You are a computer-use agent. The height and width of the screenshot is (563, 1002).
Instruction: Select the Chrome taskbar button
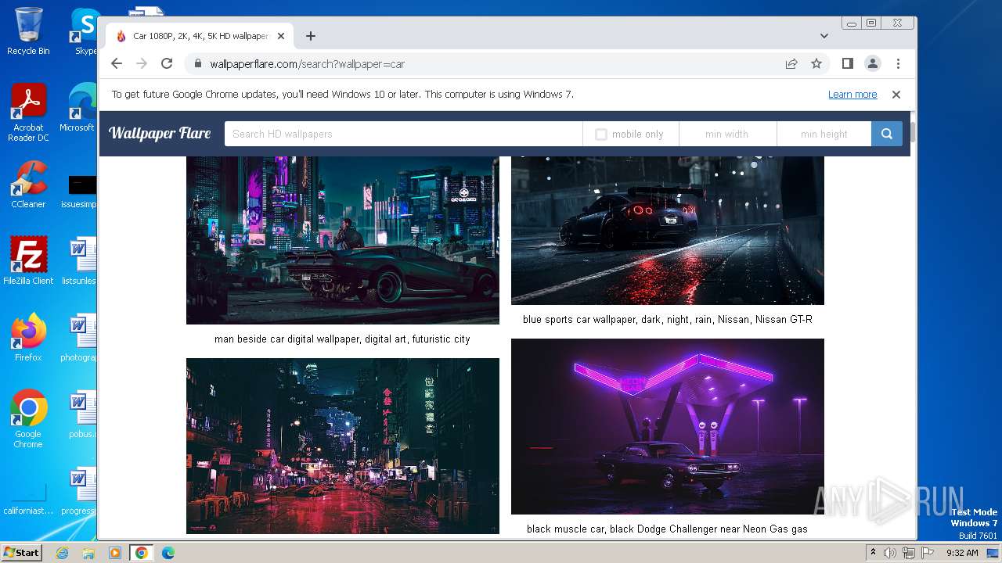click(142, 553)
